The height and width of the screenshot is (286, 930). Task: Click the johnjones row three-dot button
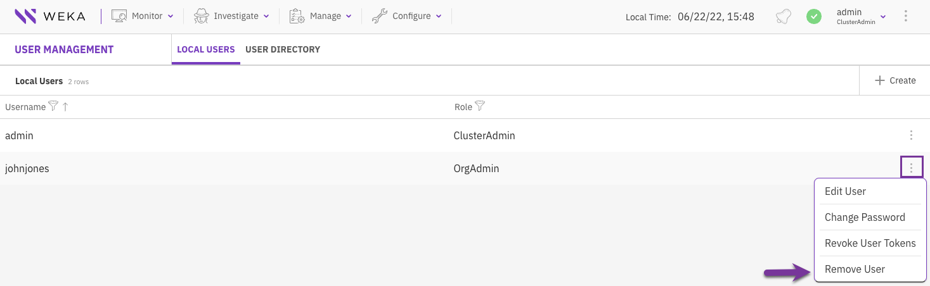[x=911, y=168]
